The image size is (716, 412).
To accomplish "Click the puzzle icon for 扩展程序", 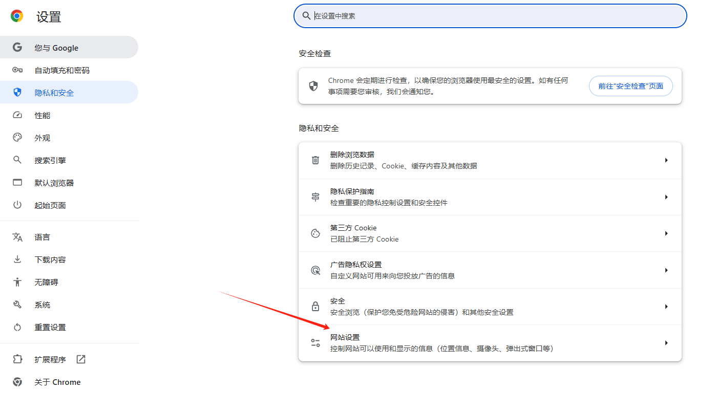I will tap(17, 359).
